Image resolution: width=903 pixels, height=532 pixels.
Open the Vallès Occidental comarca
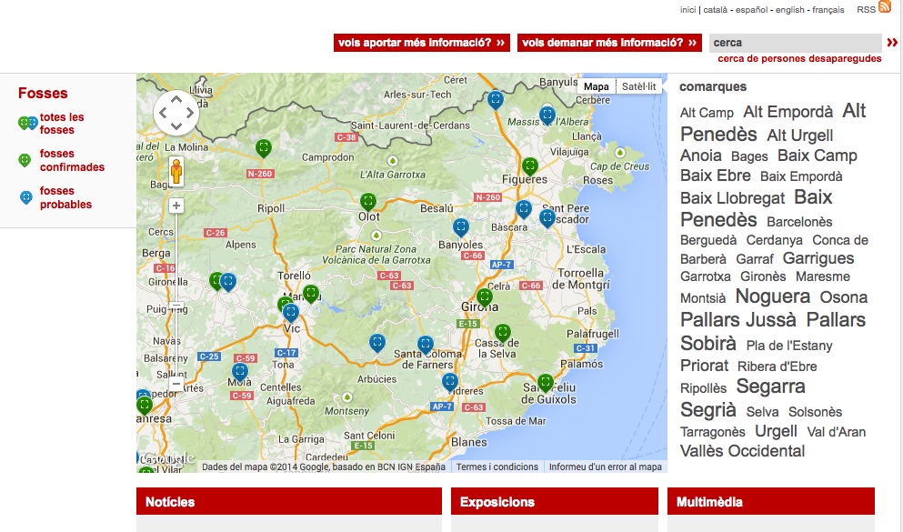742,451
